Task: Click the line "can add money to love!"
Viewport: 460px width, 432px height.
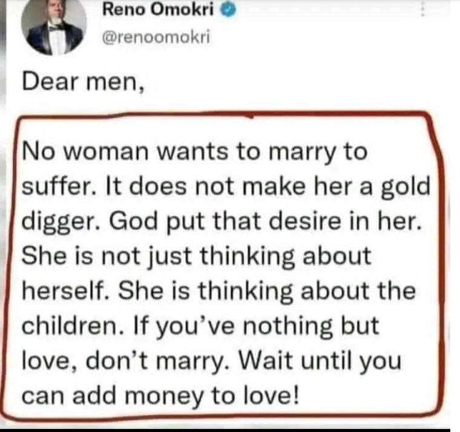Action: (x=160, y=395)
